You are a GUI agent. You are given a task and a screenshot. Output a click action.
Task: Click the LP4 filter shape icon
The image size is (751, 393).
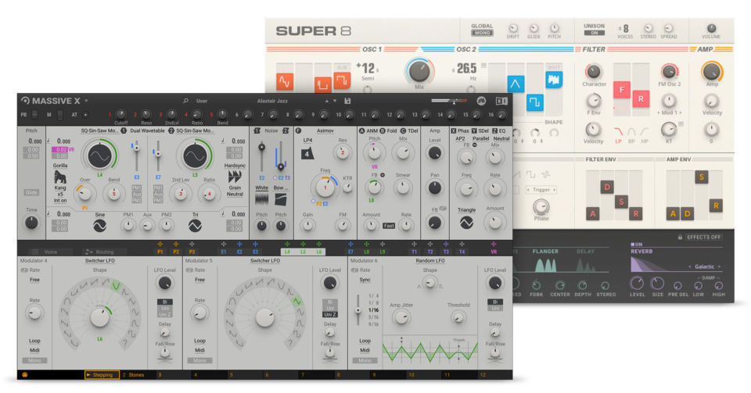307,153
